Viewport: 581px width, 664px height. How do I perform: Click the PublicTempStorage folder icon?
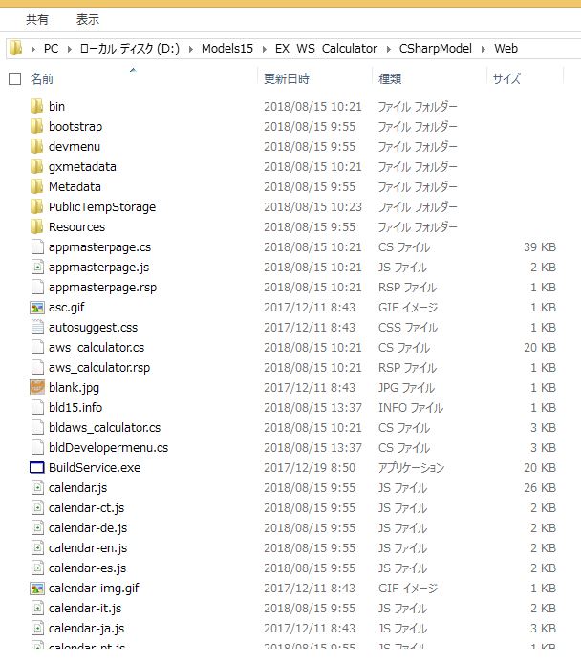click(37, 206)
